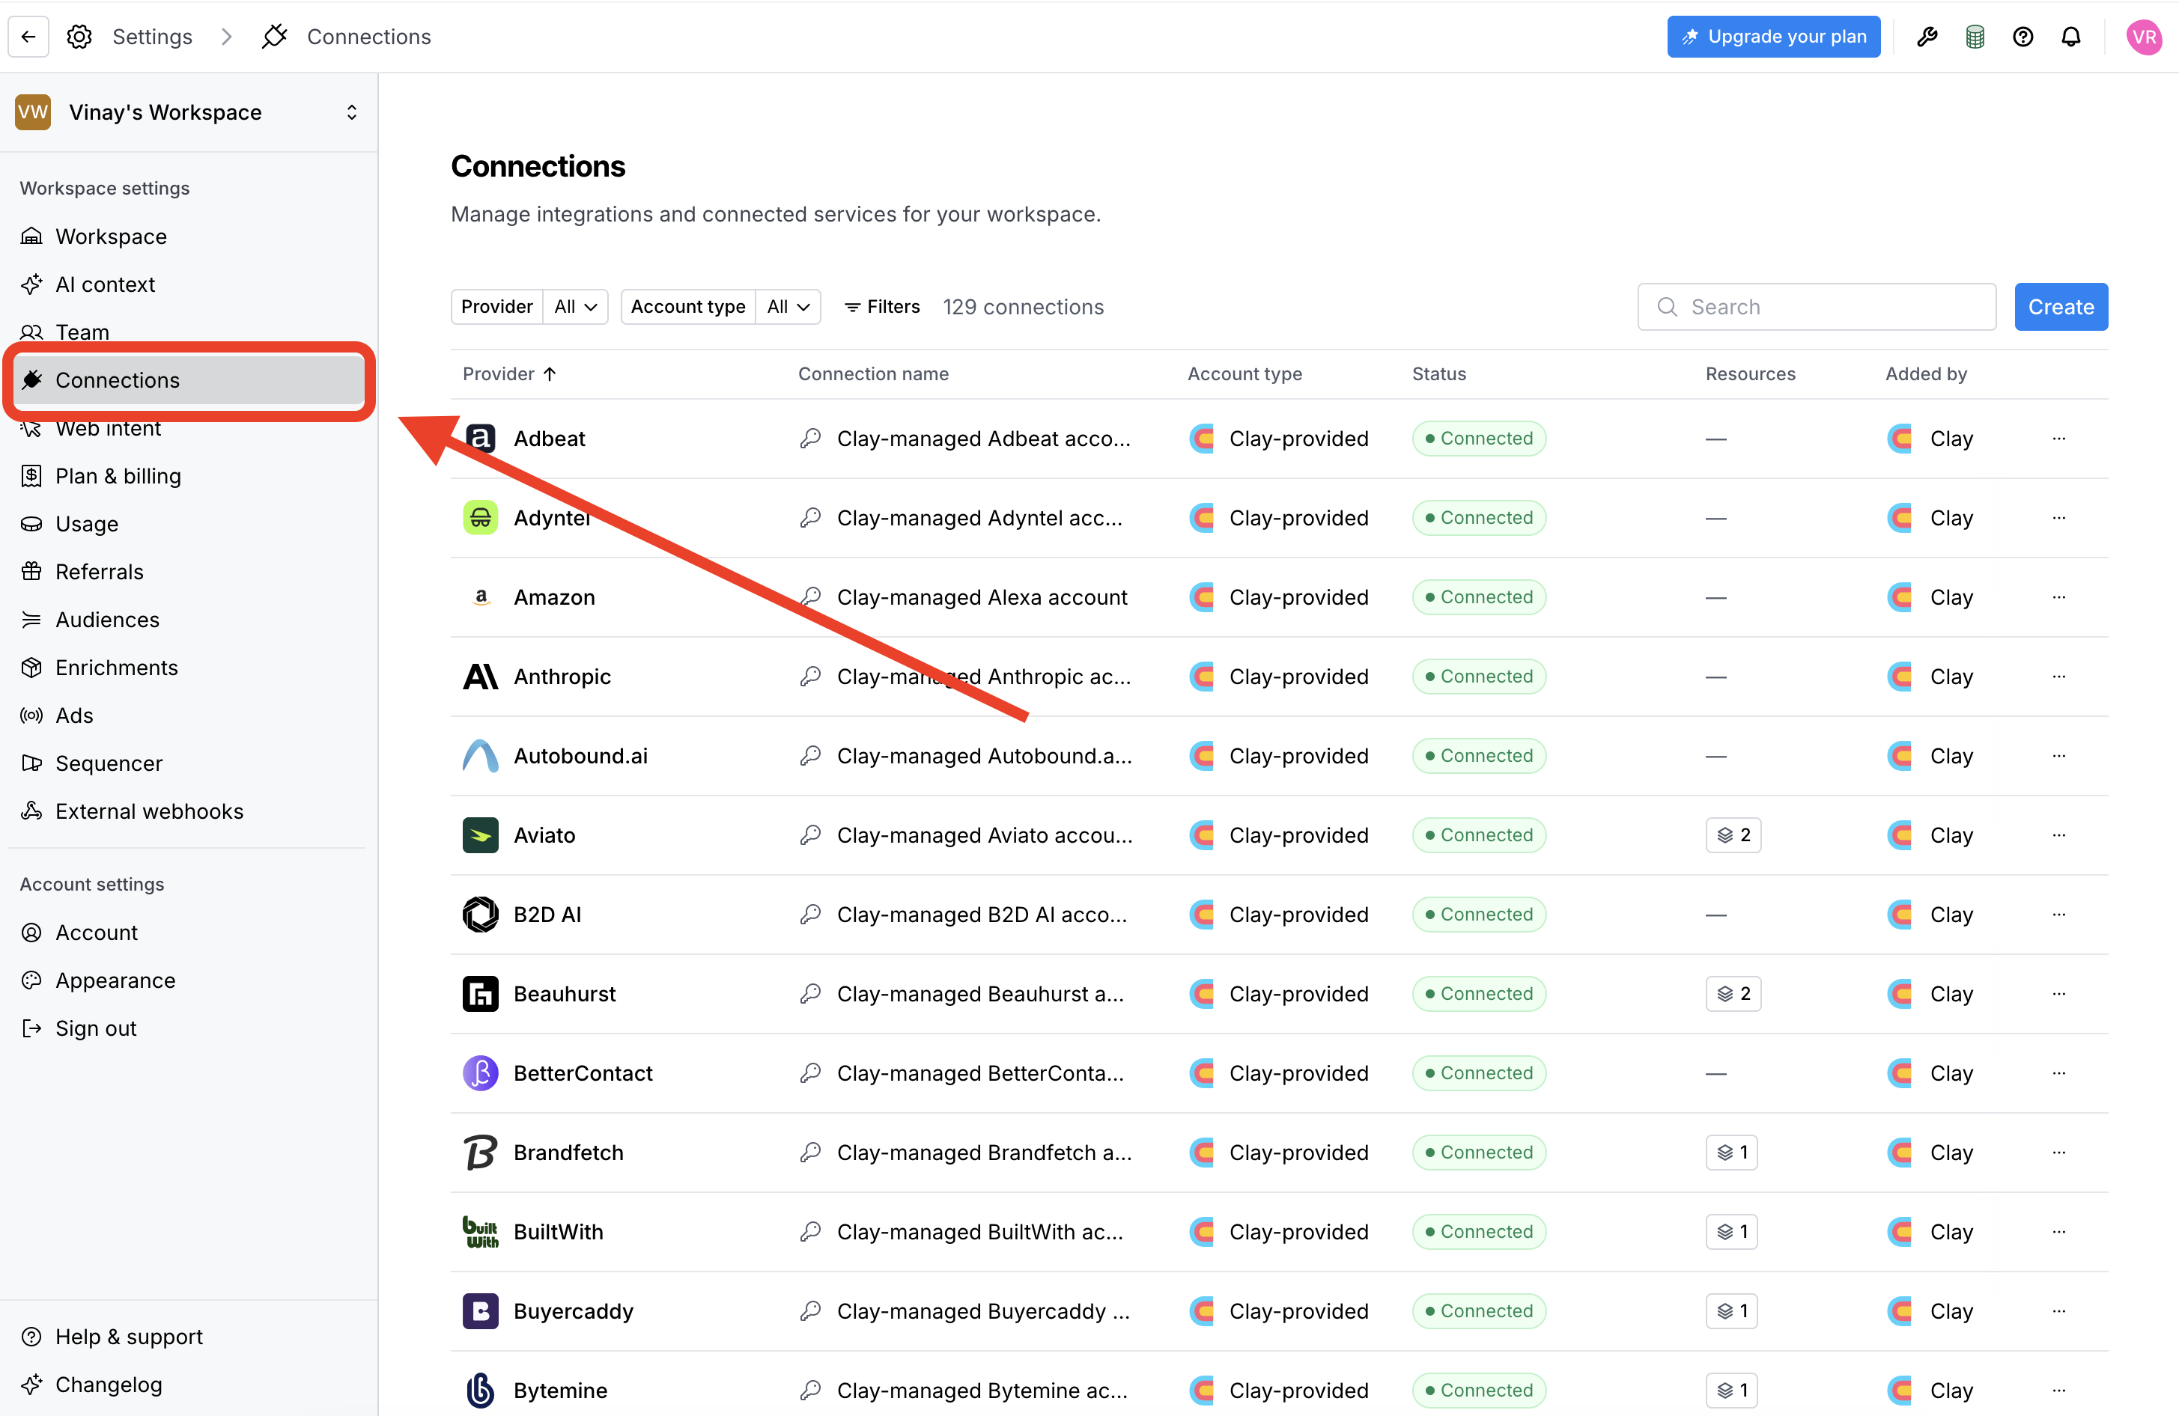Open the Audiences page
Screen dimensions: 2179x1416
click(x=189, y=620)
